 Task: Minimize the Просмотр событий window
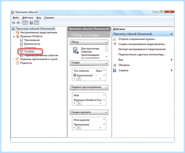coord(156,11)
